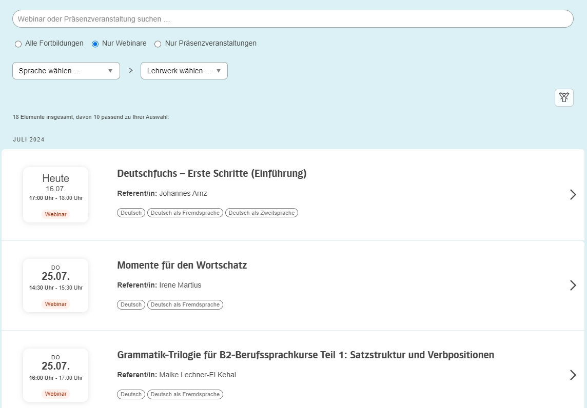Viewport: 587px width, 408px height.
Task: Choose Nur Präsenzveranstaltungen radio button
Action: point(158,44)
